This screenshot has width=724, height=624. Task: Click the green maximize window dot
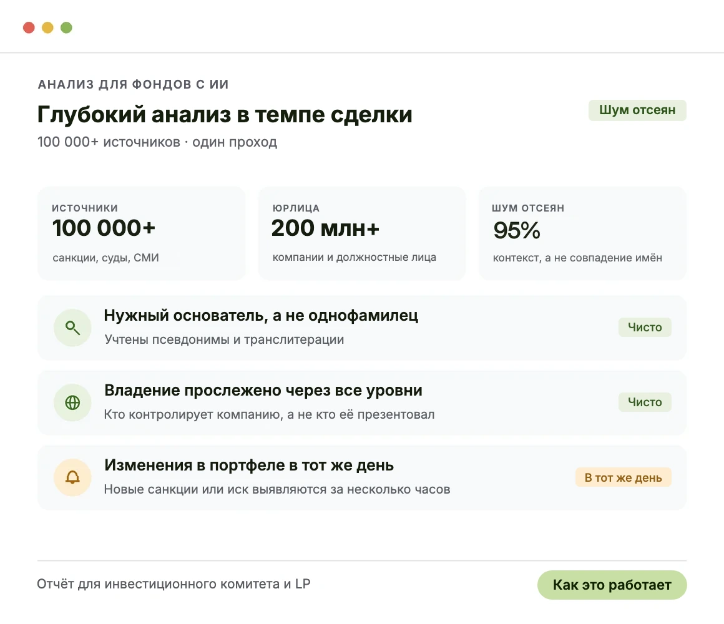tap(67, 27)
